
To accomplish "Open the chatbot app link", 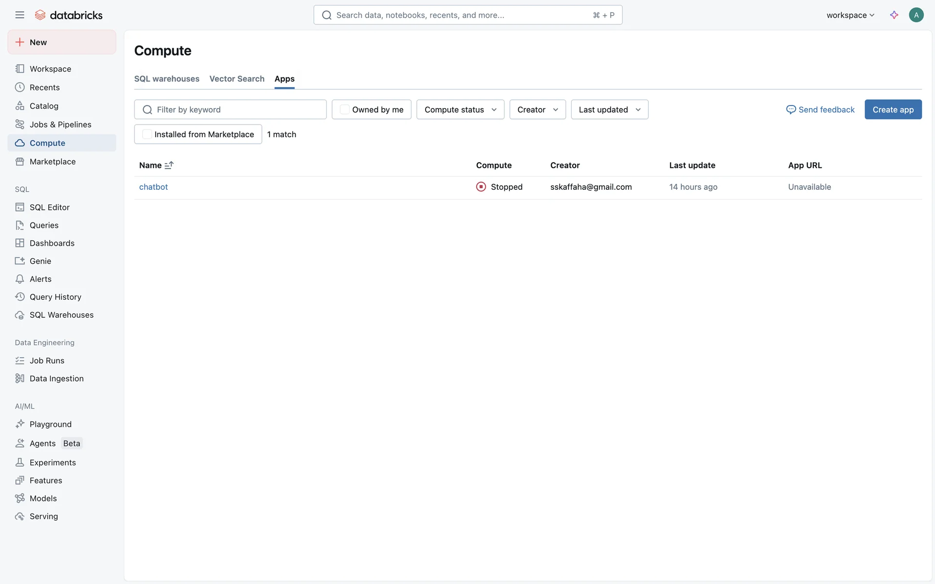I will (153, 187).
